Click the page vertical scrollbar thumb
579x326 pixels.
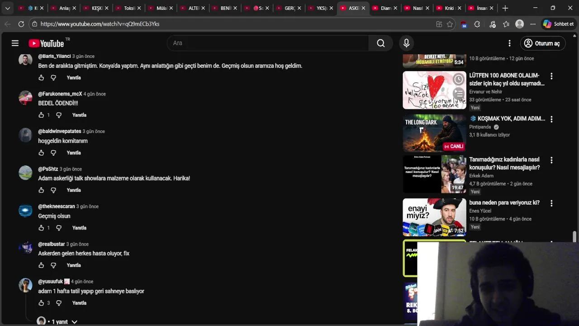click(x=575, y=237)
